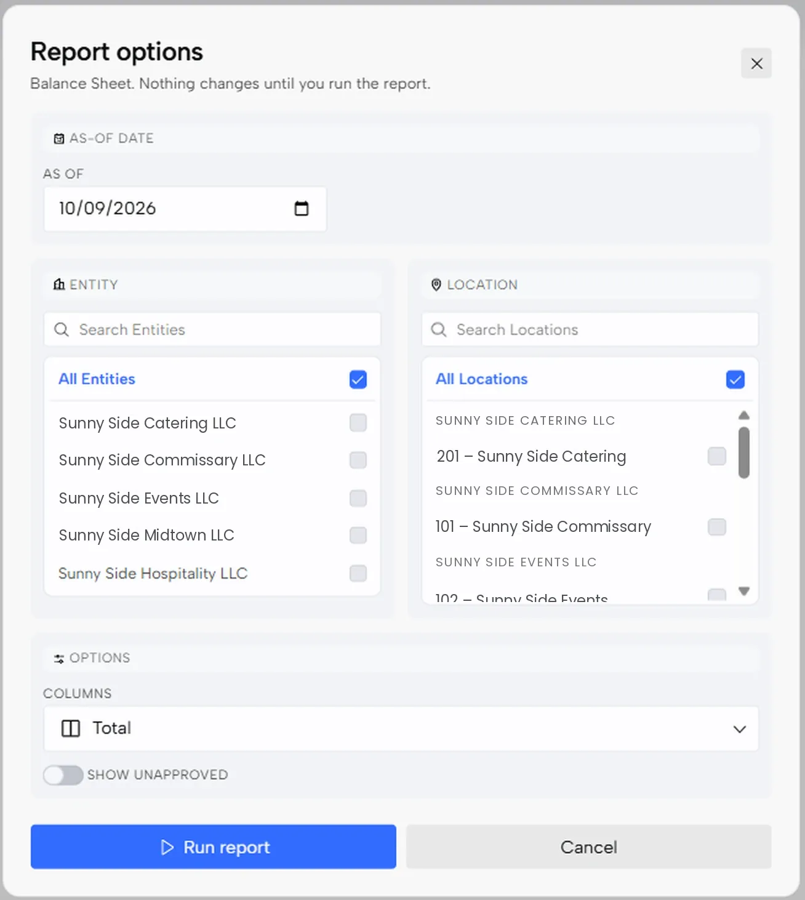Toggle Show Unapproved switch
This screenshot has width=805, height=900.
point(63,775)
